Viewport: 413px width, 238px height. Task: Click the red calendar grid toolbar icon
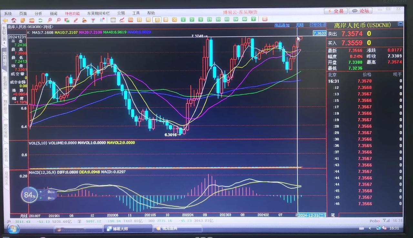(265, 19)
